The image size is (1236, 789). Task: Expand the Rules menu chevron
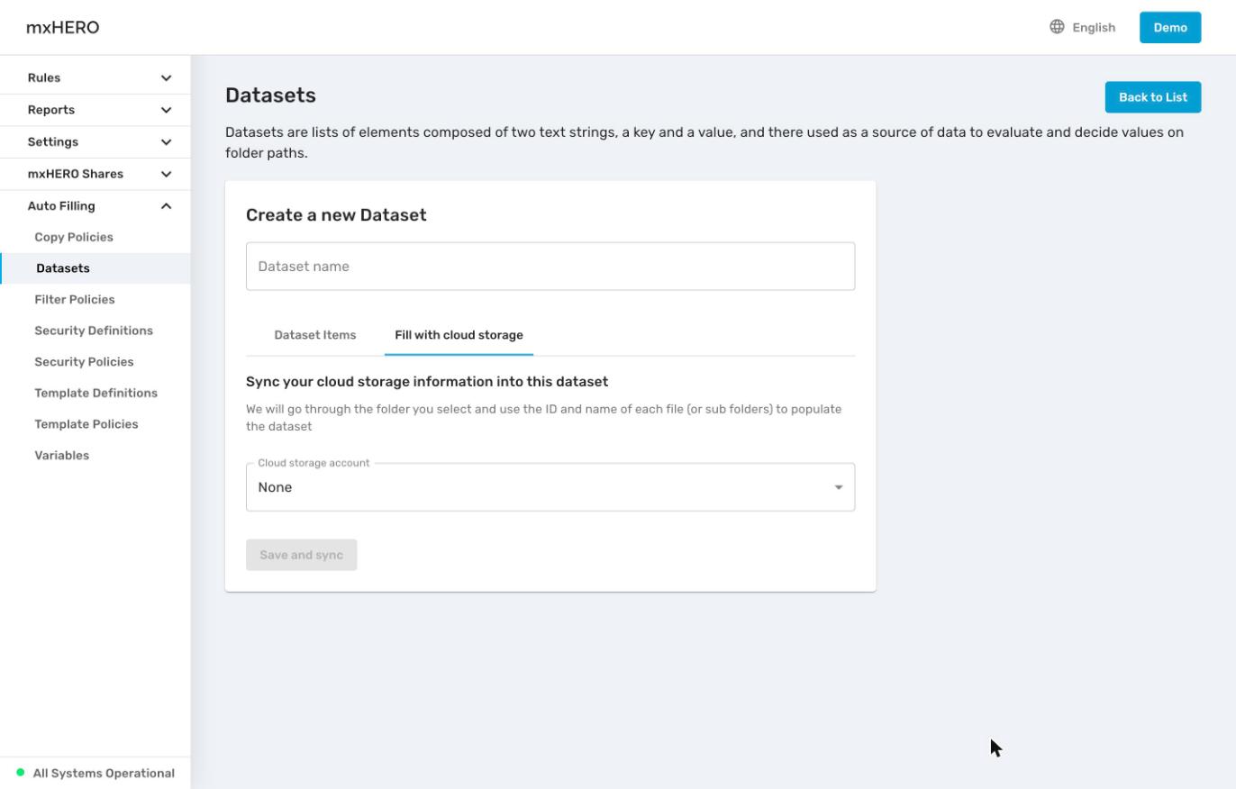click(x=166, y=78)
